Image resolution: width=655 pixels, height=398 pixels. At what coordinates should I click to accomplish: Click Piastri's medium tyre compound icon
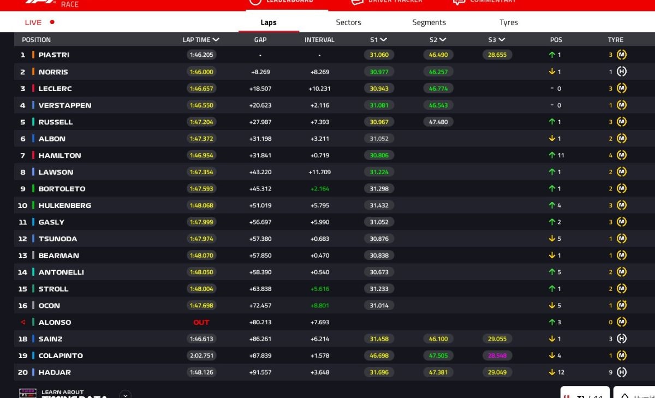(x=621, y=55)
